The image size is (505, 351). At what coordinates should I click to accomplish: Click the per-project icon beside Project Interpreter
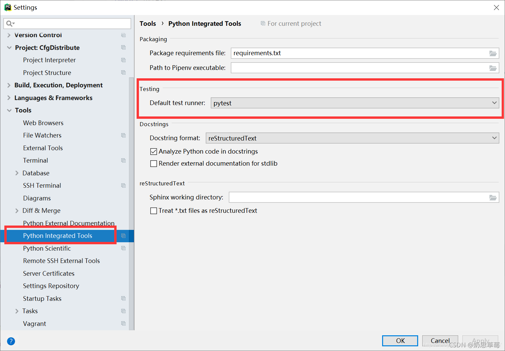pos(123,60)
